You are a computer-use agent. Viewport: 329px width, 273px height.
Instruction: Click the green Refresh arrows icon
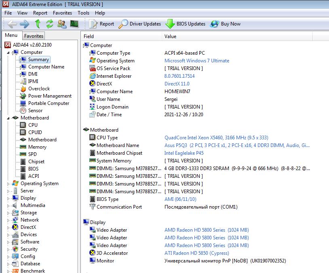(50, 24)
